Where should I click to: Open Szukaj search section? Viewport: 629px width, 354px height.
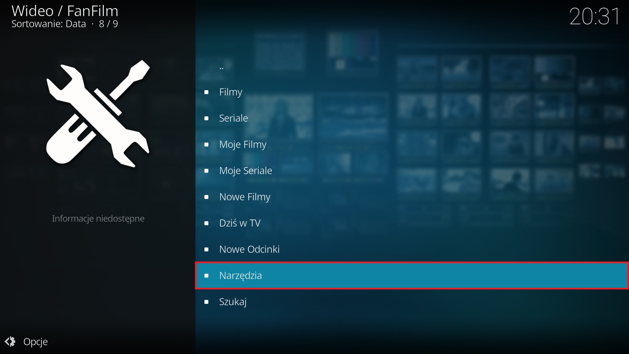(233, 301)
